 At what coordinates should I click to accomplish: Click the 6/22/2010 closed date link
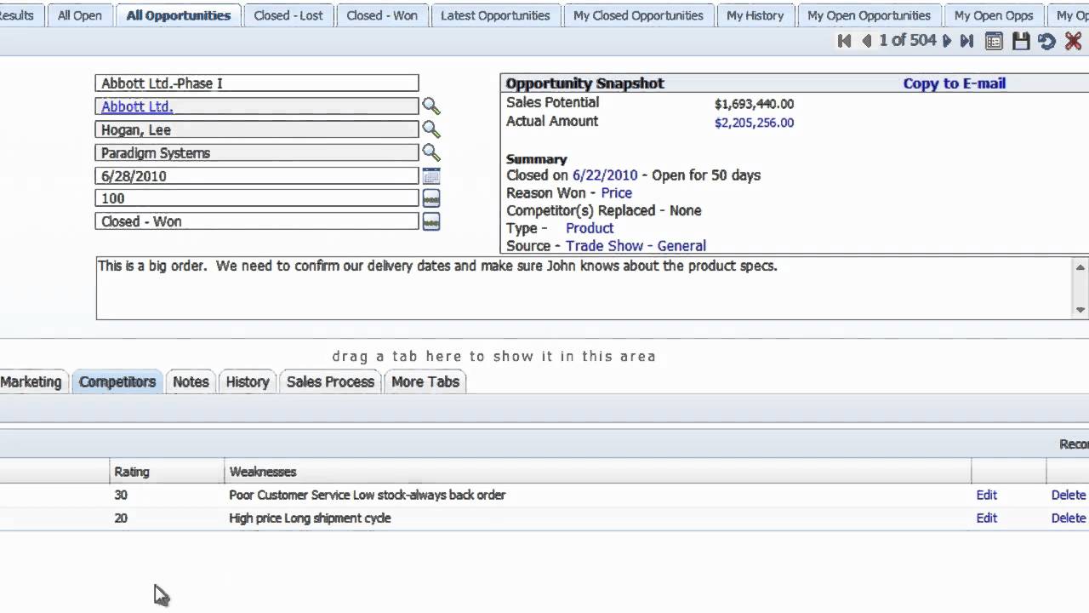[605, 175]
